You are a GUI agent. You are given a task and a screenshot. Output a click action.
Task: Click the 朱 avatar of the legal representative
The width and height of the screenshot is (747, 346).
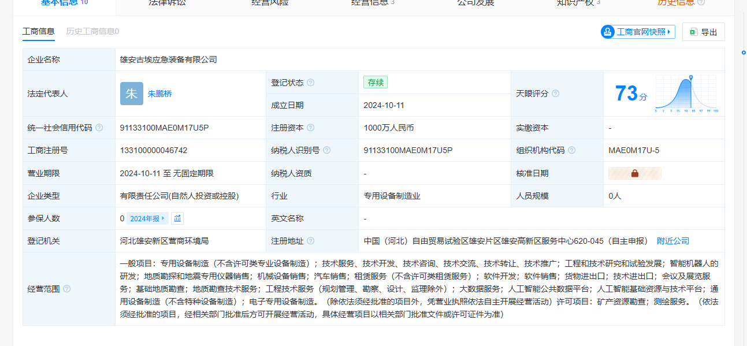click(x=132, y=94)
